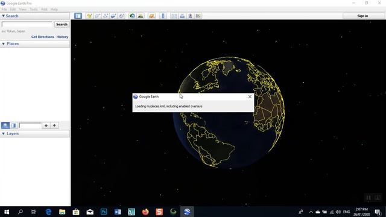
Task: Open Microsoft Edge from taskbar
Action: (x=48, y=212)
